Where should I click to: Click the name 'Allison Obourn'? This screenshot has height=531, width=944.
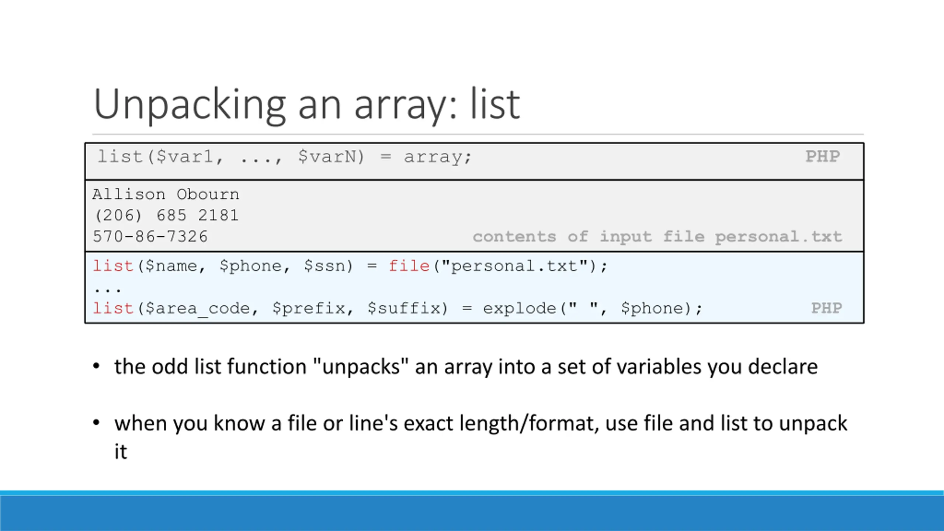coord(166,194)
